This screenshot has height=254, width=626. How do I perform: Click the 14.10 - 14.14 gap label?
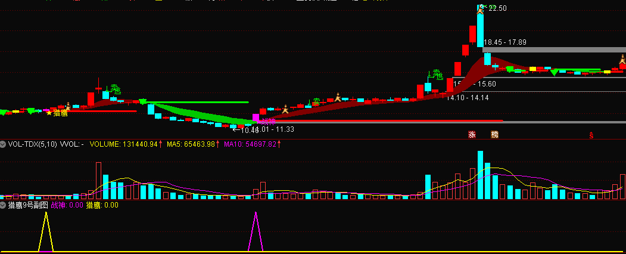(468, 97)
